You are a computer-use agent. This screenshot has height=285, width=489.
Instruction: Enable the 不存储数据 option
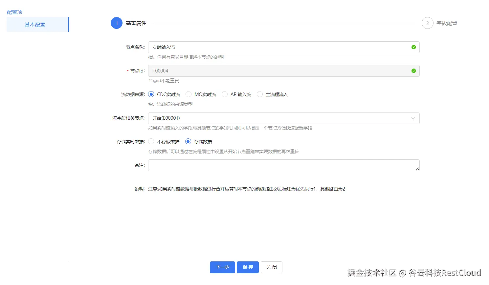pos(151,141)
